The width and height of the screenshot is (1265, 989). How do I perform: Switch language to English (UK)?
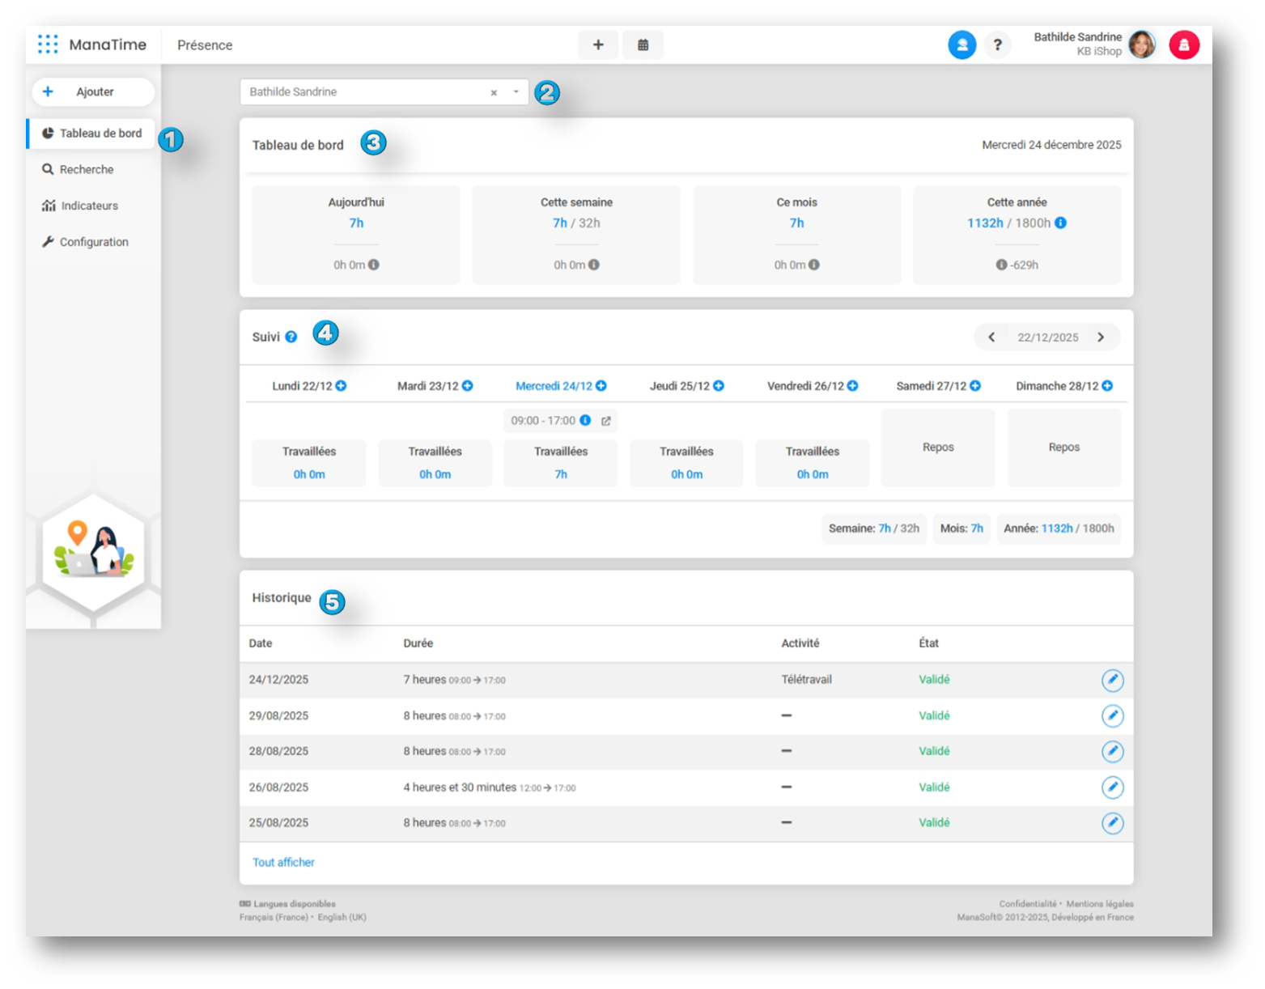(342, 917)
